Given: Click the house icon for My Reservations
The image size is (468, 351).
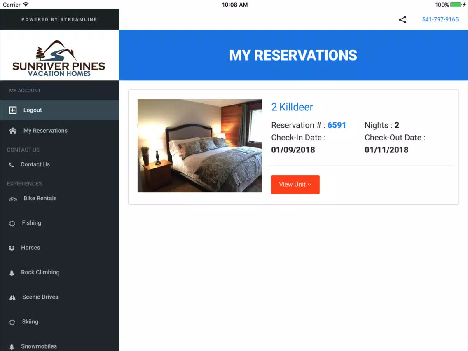Looking at the screenshot, I should [13, 131].
